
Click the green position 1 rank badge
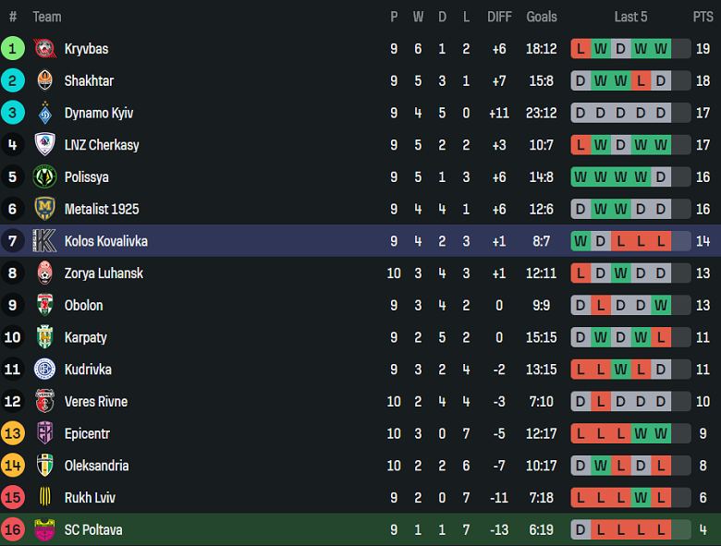13,49
